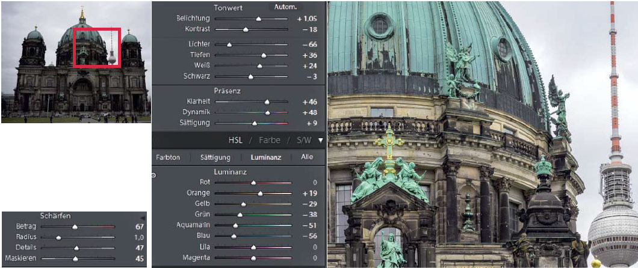
Task: Collapse the Schärfen section with its triangle
Action: [143, 218]
